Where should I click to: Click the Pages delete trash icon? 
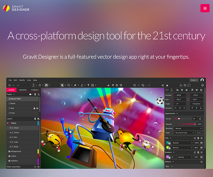[35, 94]
